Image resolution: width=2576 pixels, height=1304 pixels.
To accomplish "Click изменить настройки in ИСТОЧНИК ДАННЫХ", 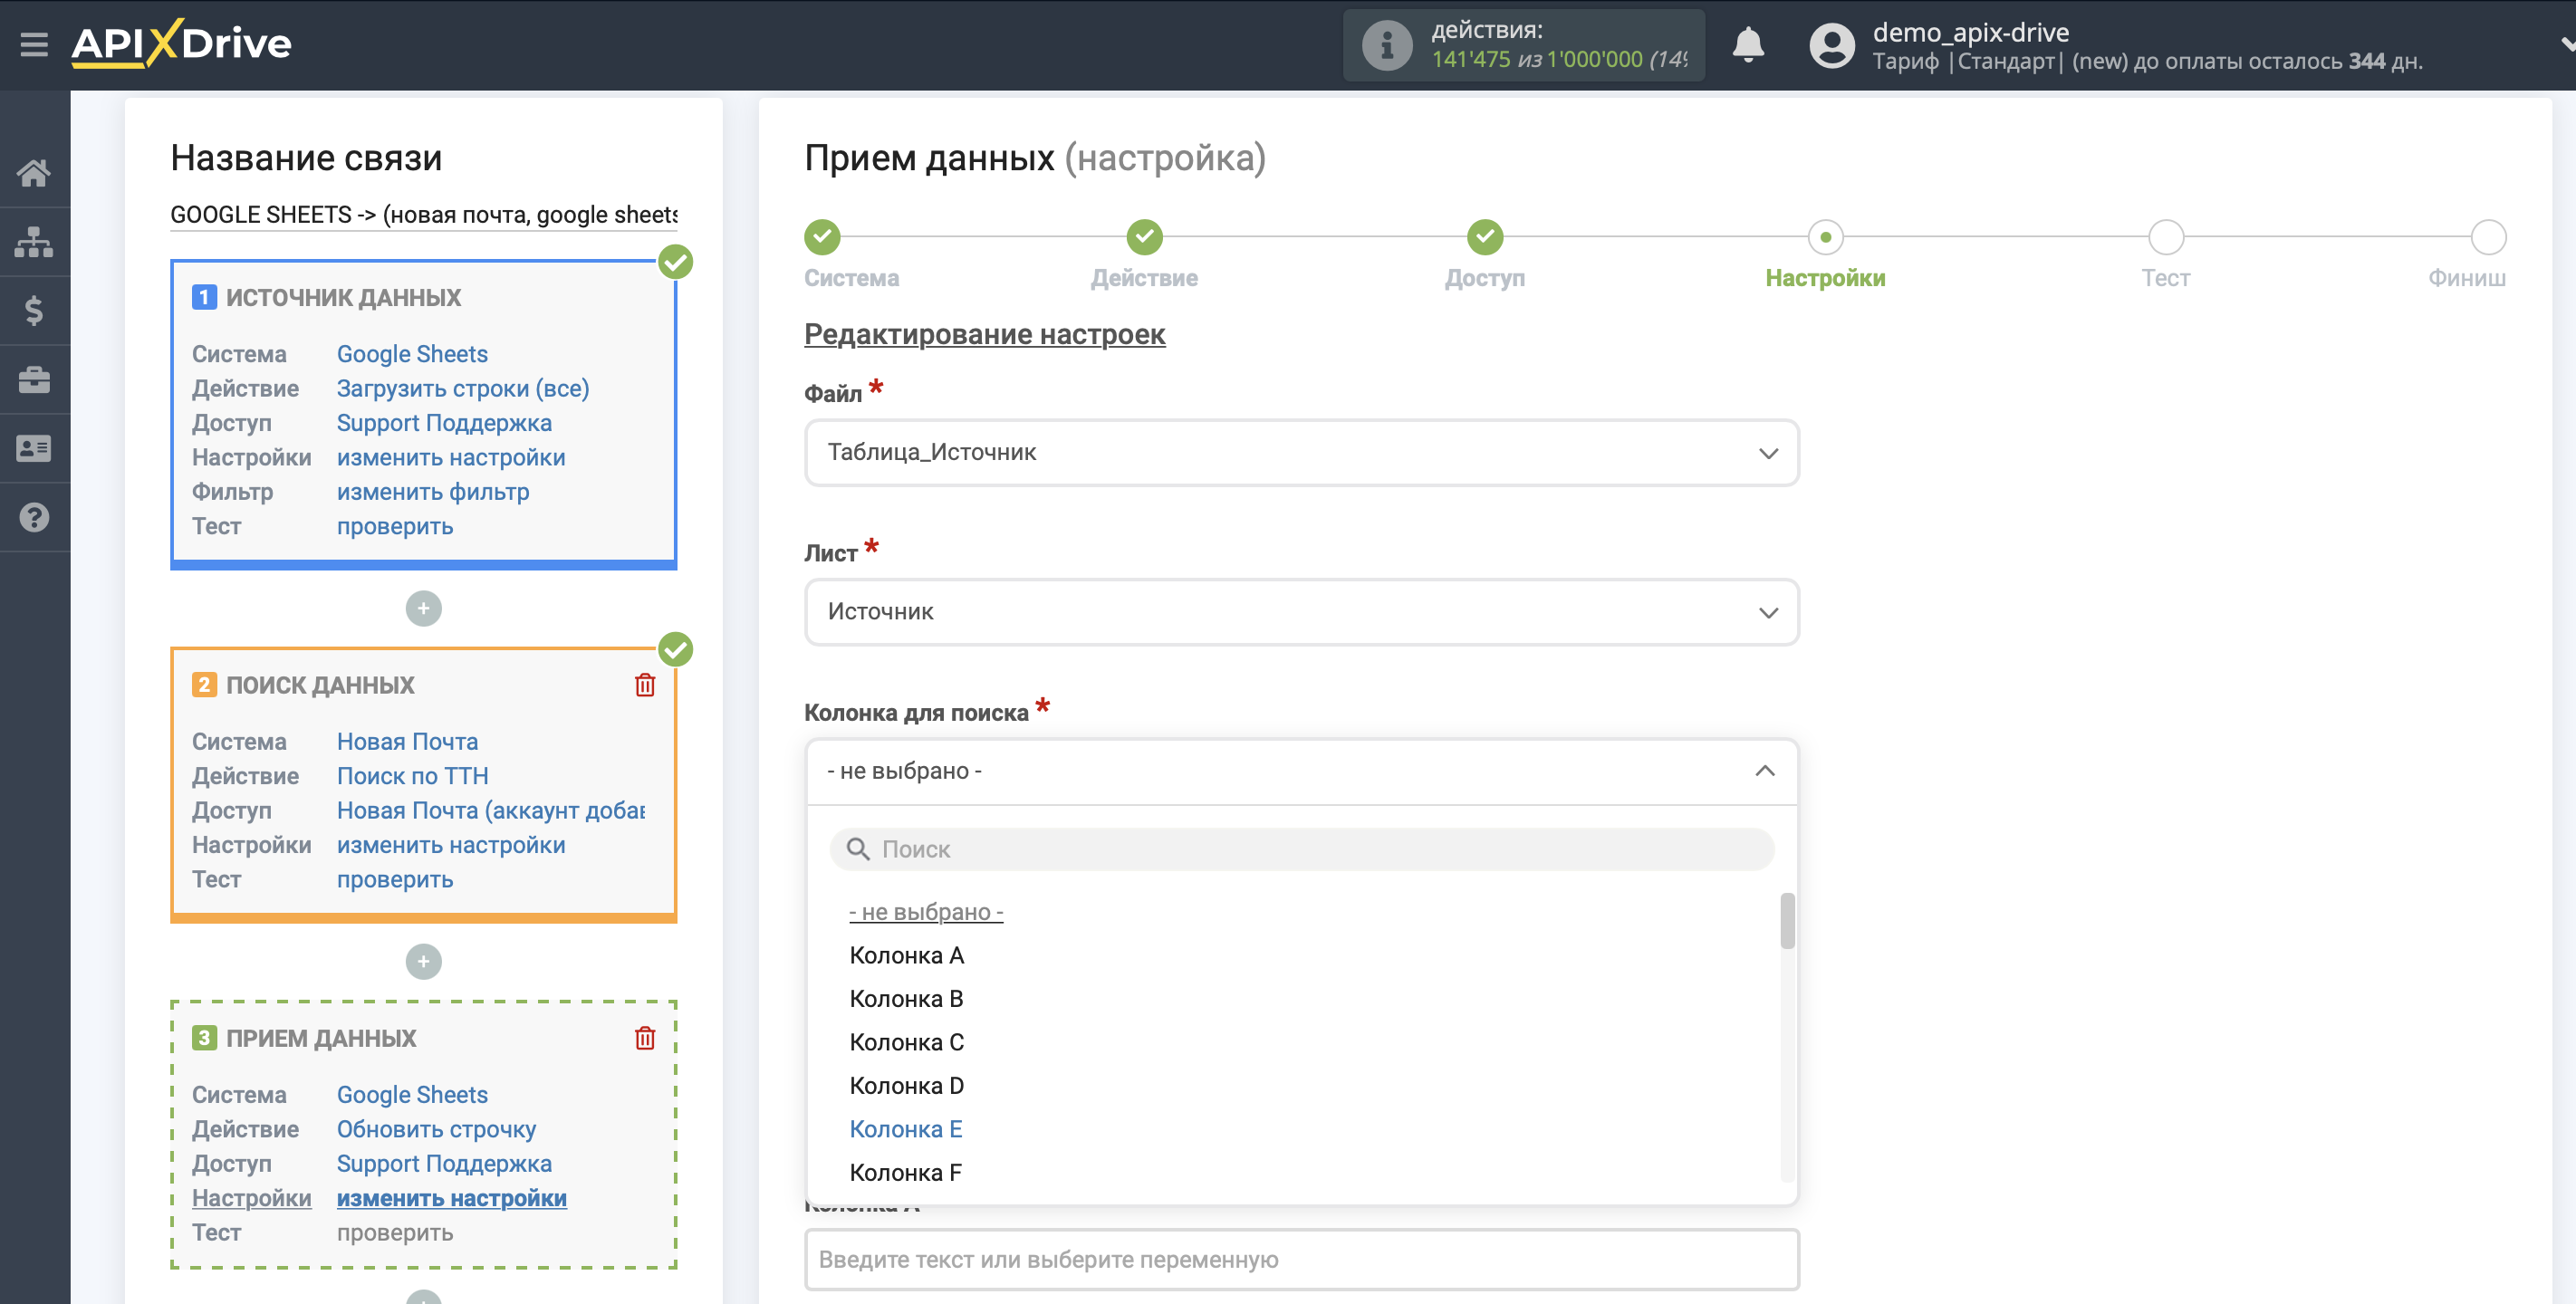I will [x=451, y=457].
